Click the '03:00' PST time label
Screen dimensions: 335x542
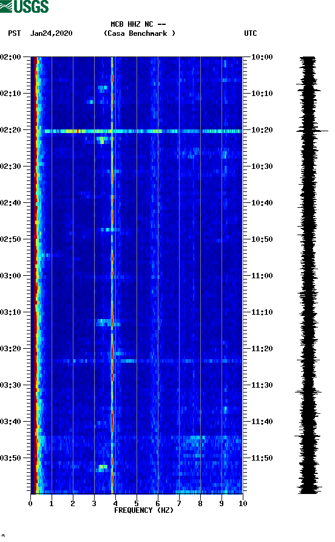[11, 275]
